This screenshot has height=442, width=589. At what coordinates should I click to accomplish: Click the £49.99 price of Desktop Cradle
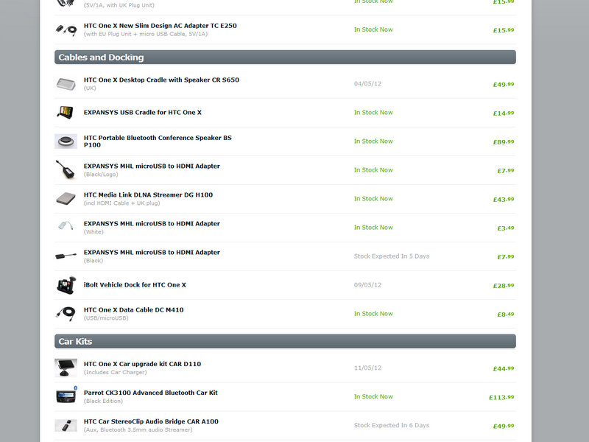[x=504, y=84]
